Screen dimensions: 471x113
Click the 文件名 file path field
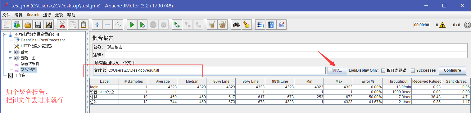pyautogui.click(x=216, y=70)
